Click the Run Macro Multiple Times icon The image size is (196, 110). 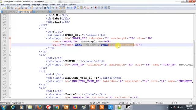point(105,8)
